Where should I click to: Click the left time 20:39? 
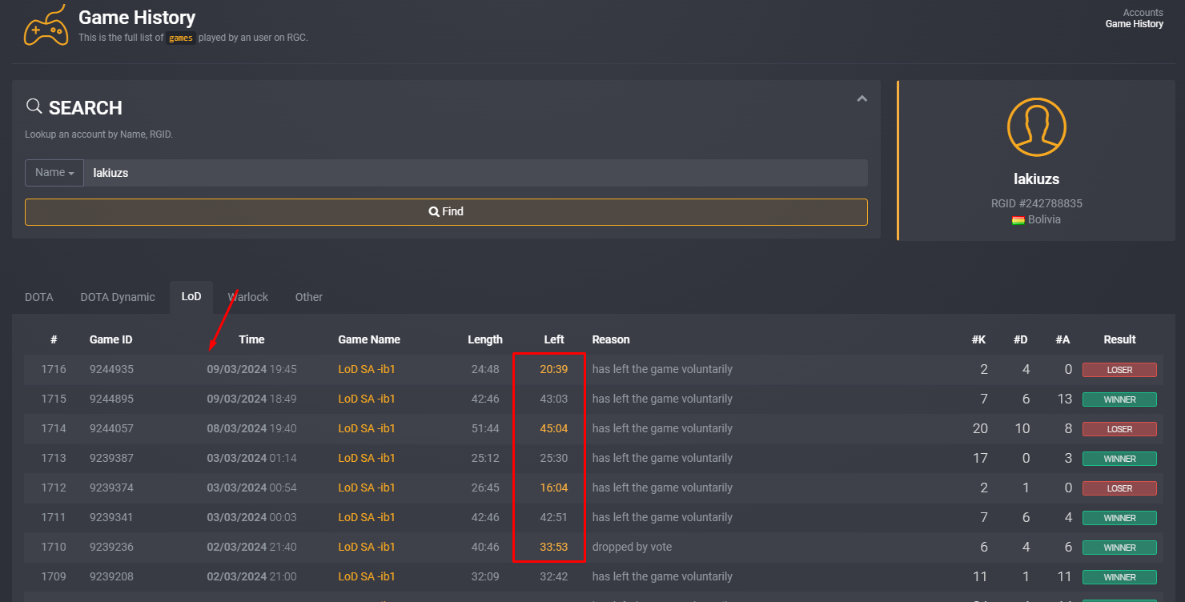pyautogui.click(x=554, y=369)
